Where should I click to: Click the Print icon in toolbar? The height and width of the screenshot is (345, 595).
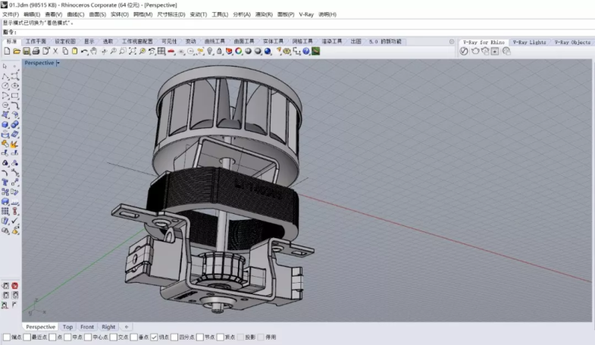pos(36,52)
